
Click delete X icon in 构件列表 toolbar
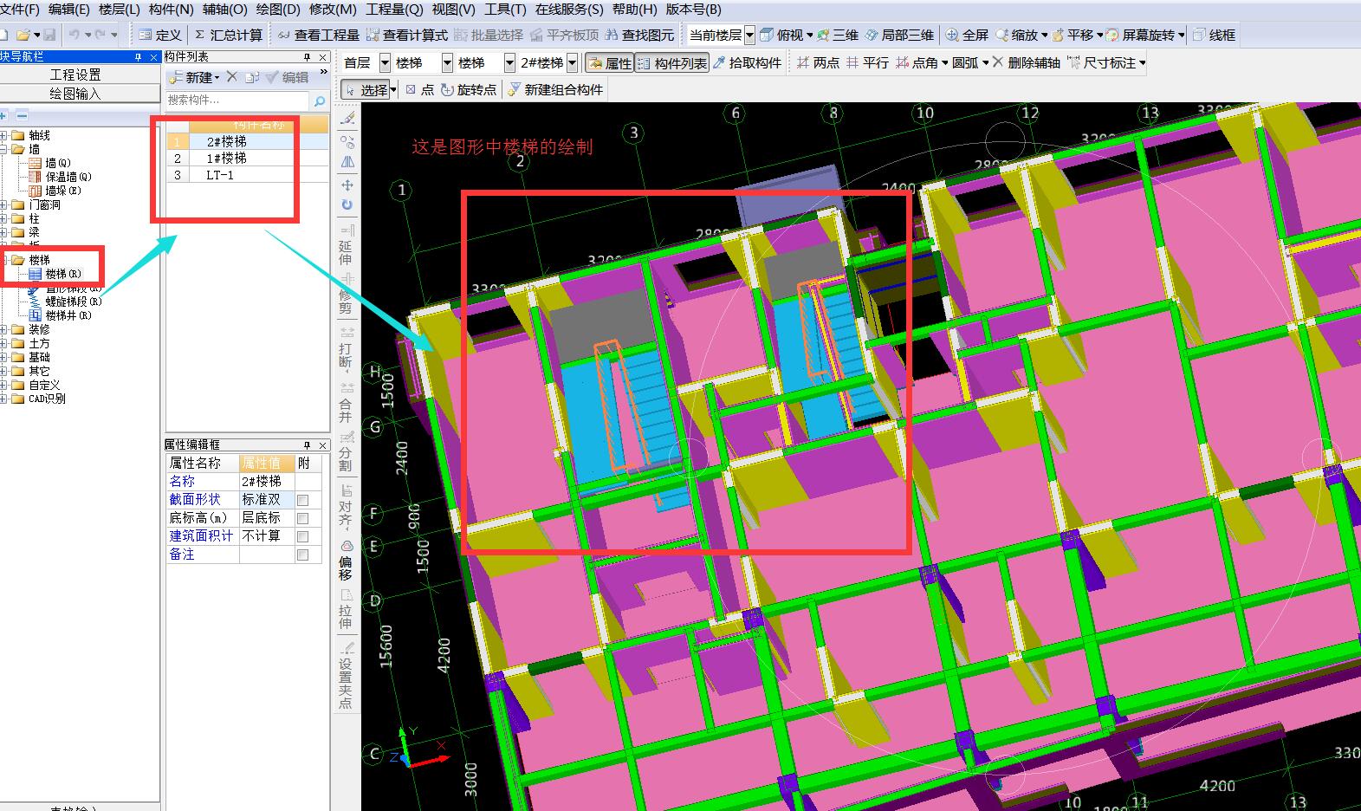coord(231,77)
